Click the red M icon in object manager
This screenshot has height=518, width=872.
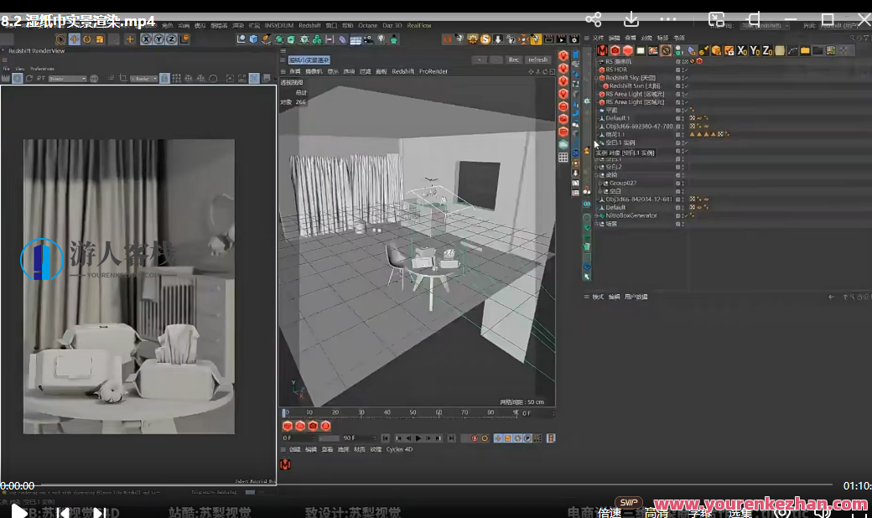[602, 50]
